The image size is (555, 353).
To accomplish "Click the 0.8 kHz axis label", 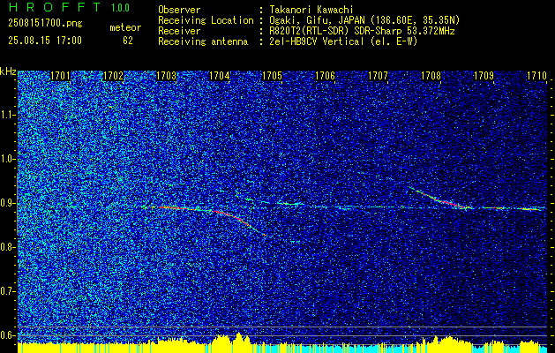I will click(x=7, y=247).
